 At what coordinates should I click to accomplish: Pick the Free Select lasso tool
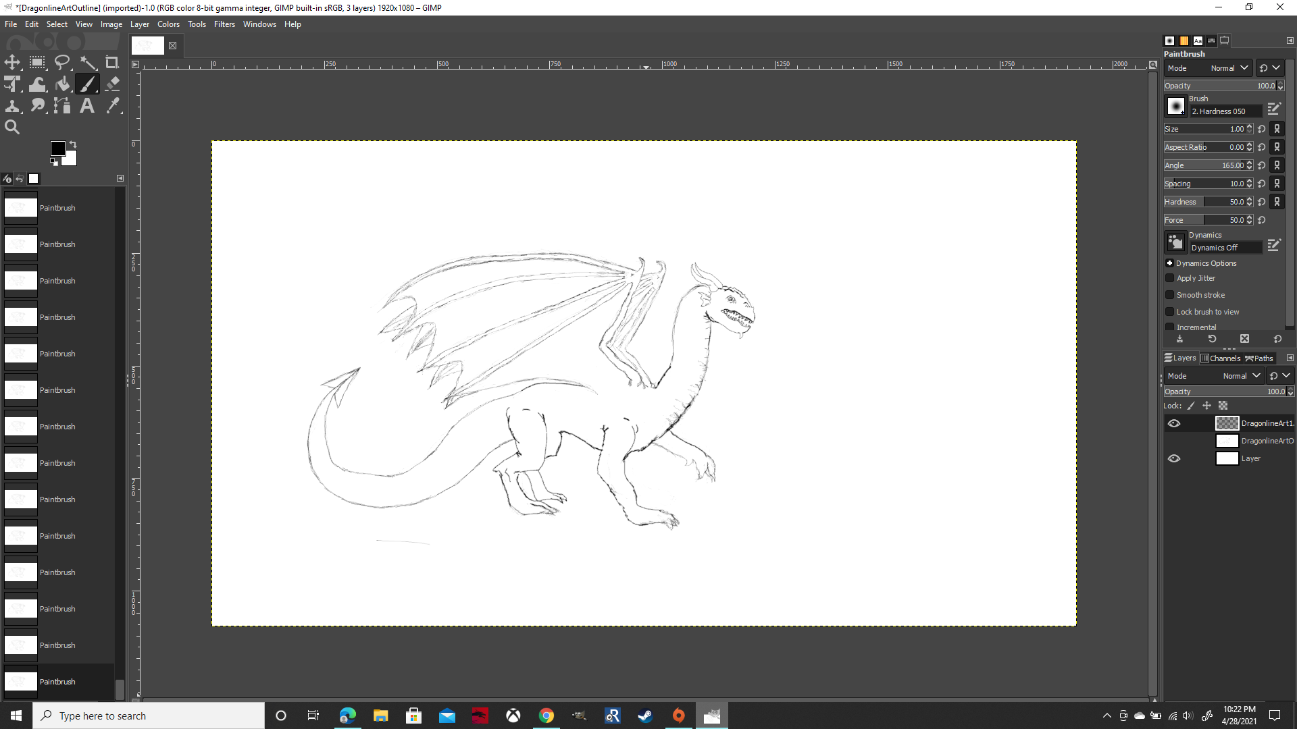[x=62, y=63]
